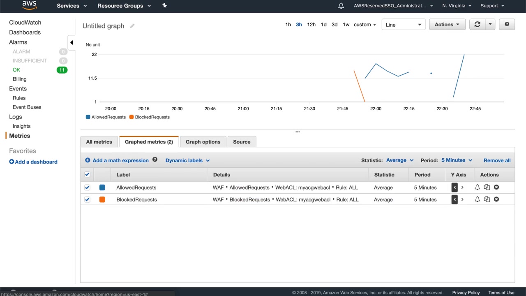
Task: Expand the Actions dropdown menu
Action: (447, 25)
